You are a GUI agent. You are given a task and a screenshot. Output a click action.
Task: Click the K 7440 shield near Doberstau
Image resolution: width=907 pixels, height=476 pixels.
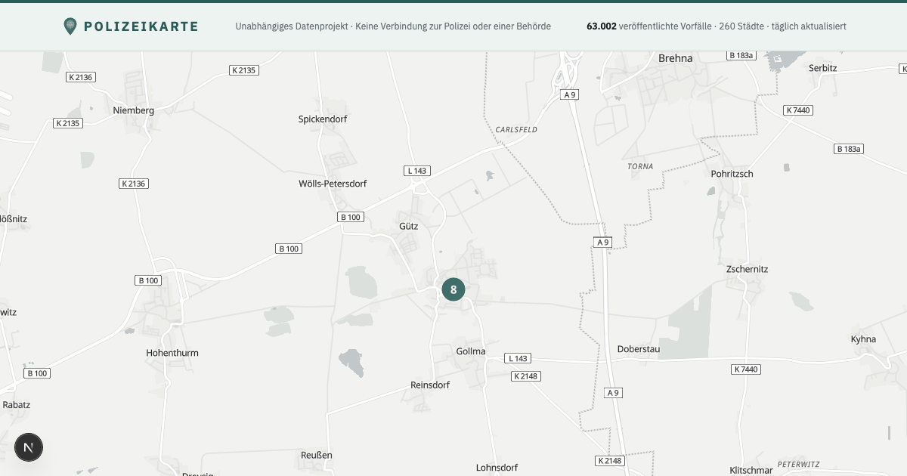(746, 369)
